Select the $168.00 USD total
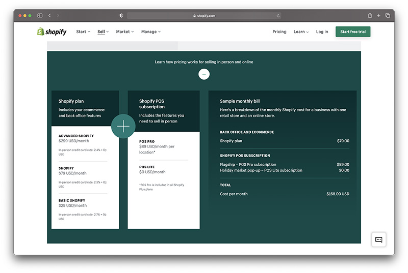408x273 pixels. 338,194
